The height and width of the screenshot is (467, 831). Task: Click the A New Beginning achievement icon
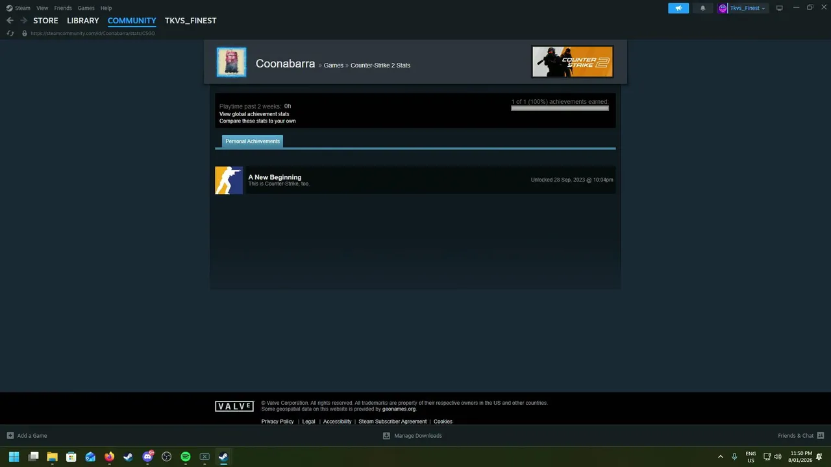click(x=229, y=180)
